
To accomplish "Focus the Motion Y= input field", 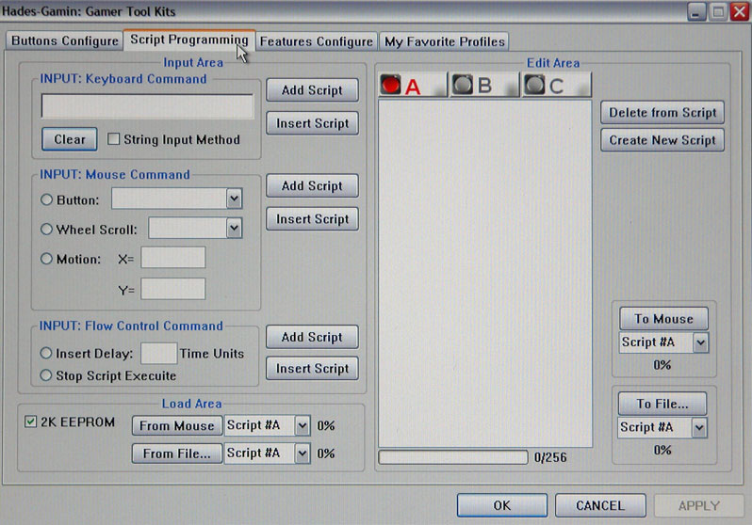I will [x=173, y=289].
